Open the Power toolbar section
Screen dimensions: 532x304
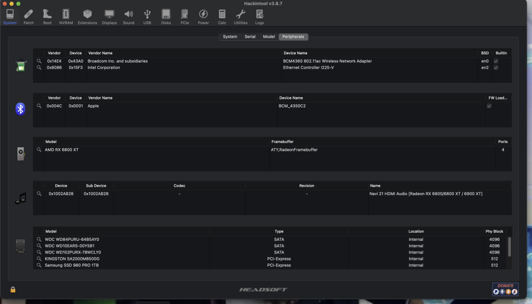tap(203, 17)
